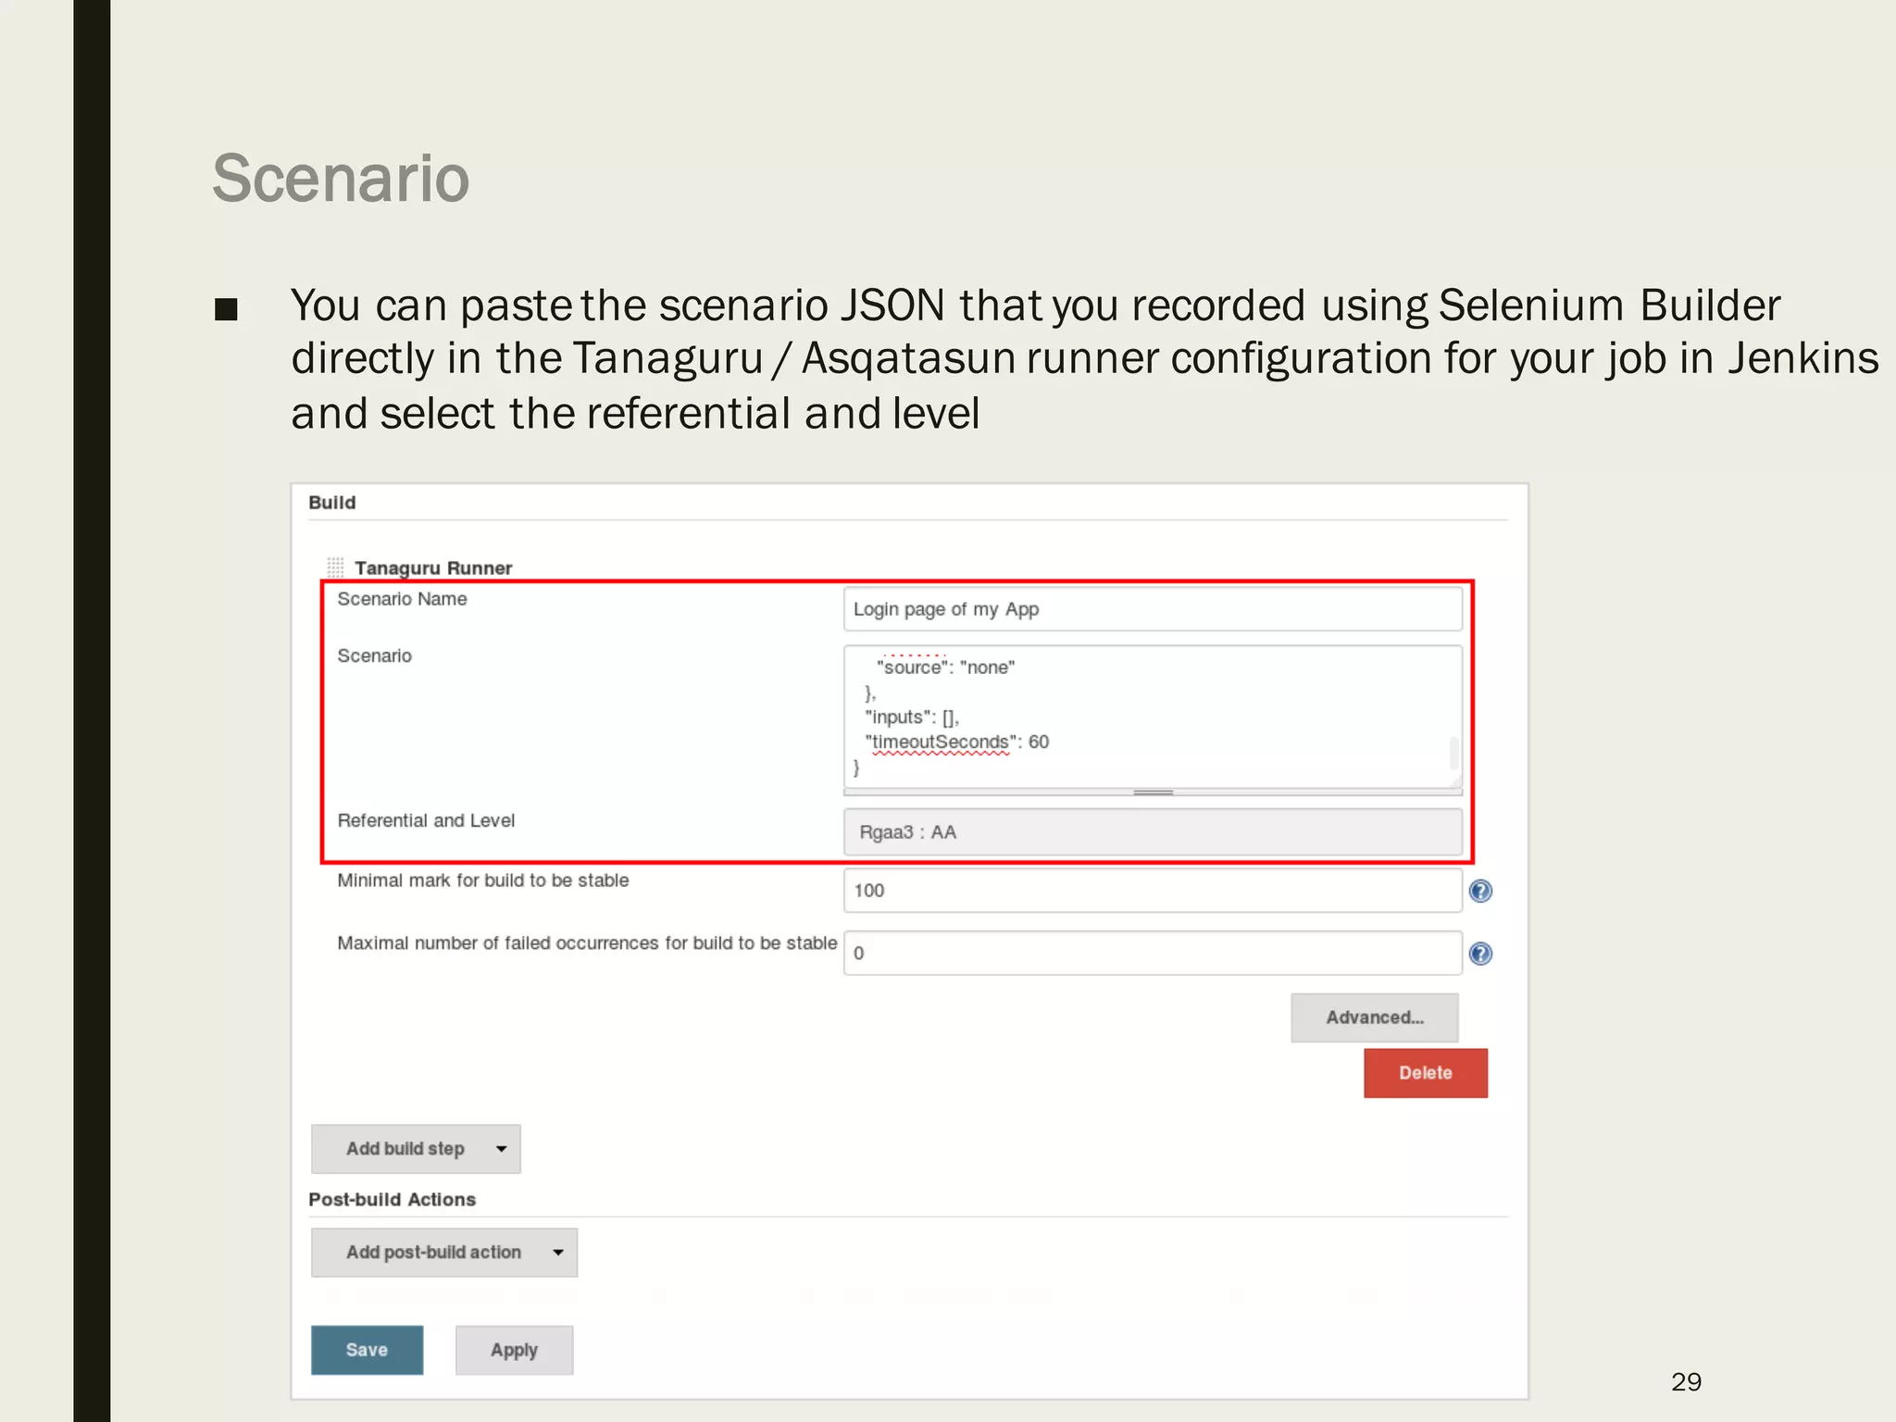Click the "source": "none" line

(945, 667)
